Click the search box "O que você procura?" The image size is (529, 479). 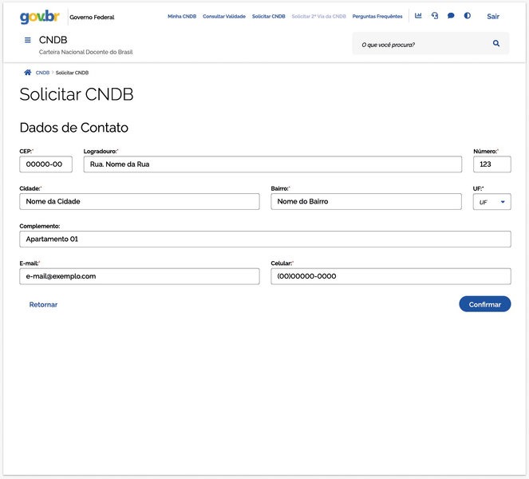click(x=423, y=44)
